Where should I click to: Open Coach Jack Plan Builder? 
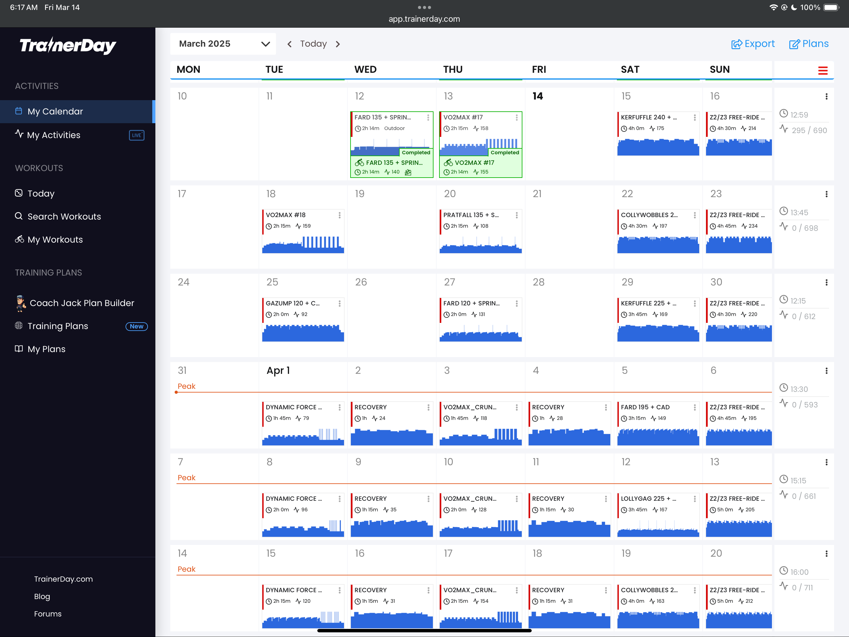(x=81, y=303)
